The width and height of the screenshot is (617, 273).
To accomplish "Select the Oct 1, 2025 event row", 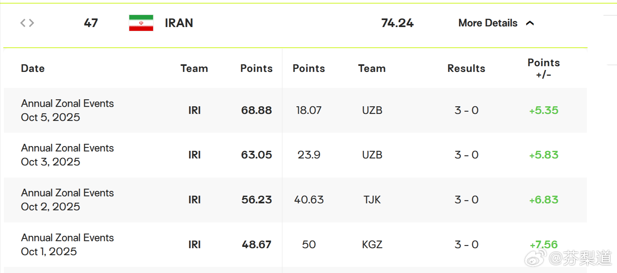I will [67, 244].
